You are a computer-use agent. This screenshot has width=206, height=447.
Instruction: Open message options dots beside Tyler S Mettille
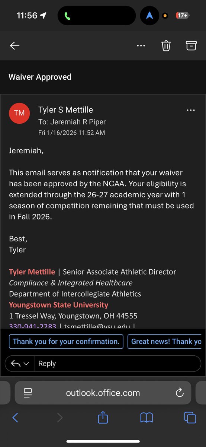(191, 110)
